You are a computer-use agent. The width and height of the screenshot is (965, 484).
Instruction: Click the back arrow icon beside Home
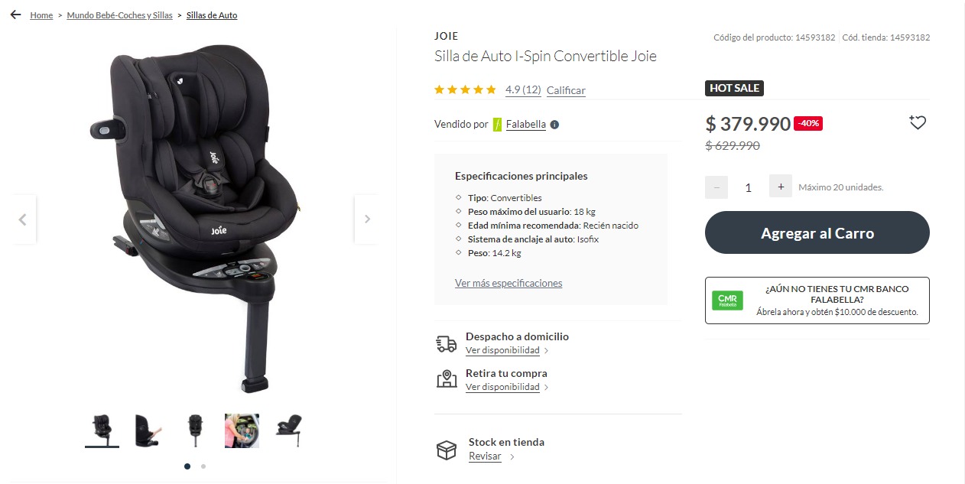point(15,15)
